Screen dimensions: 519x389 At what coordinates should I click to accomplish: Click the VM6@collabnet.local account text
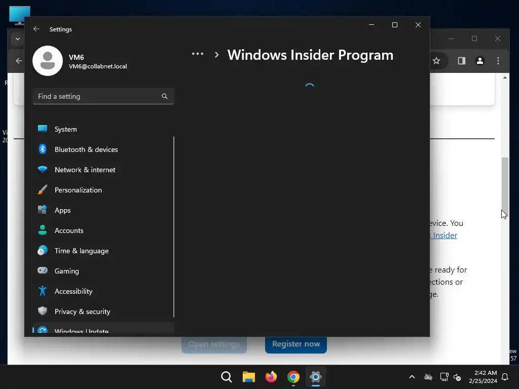coord(98,66)
